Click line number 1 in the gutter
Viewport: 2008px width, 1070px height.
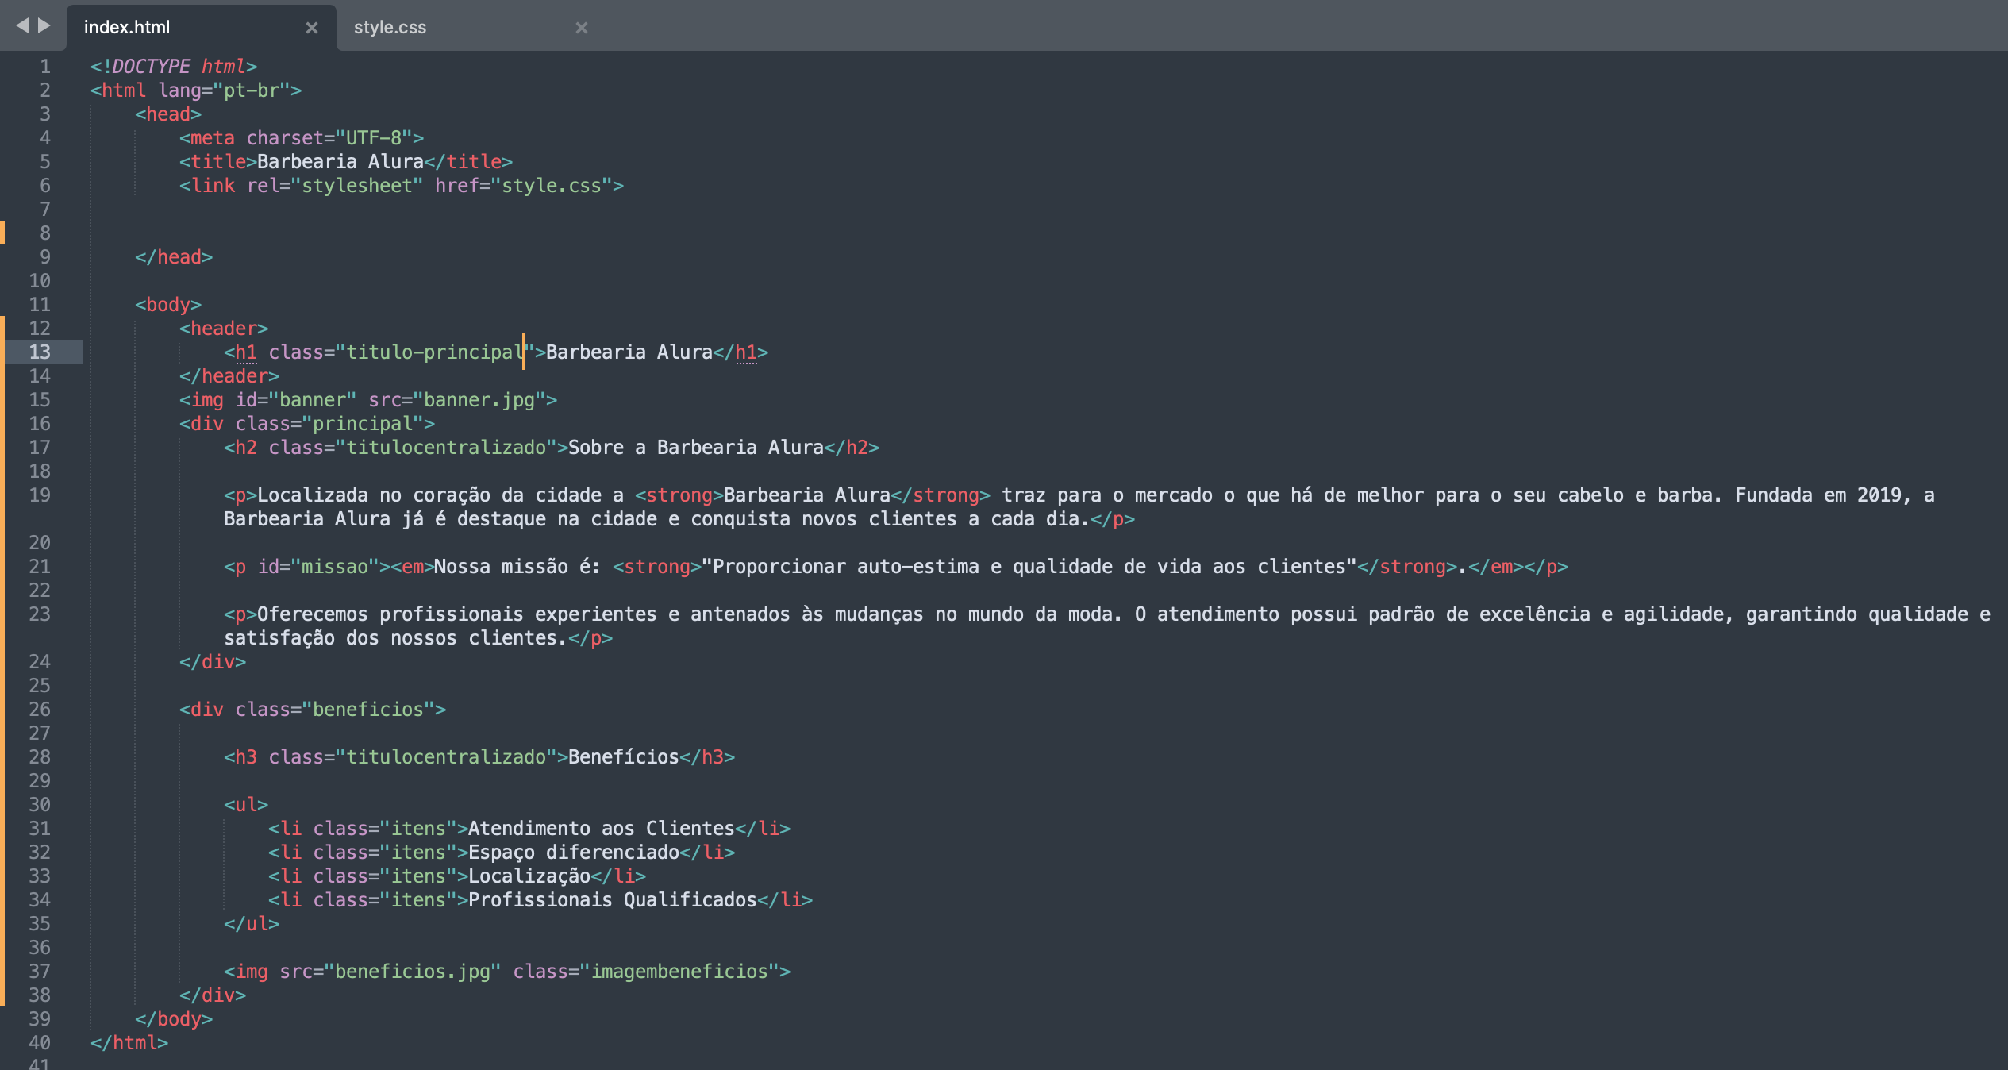pyautogui.click(x=45, y=66)
